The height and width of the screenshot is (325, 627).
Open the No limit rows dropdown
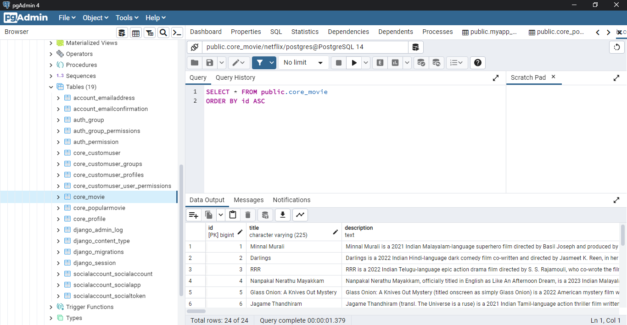tap(303, 63)
